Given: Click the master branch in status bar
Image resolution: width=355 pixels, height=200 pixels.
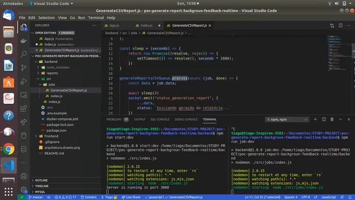Looking at the screenshot, I should 35,197.
